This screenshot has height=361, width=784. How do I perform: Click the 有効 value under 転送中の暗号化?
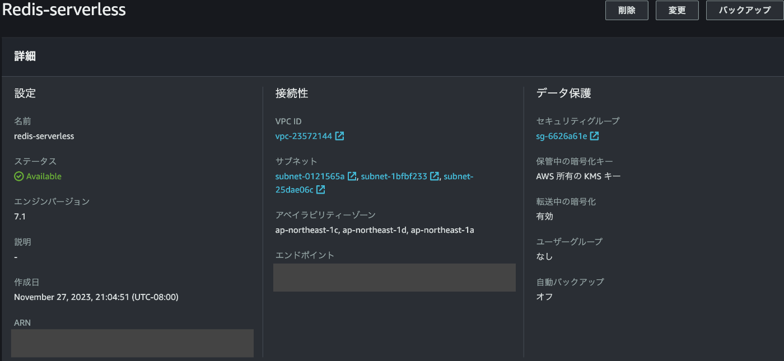pos(545,216)
